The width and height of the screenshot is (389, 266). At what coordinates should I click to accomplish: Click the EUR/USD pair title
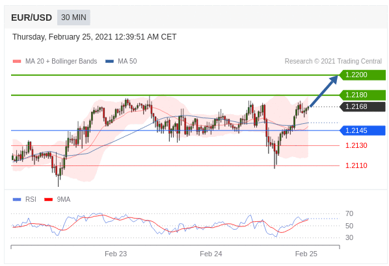pos(31,18)
